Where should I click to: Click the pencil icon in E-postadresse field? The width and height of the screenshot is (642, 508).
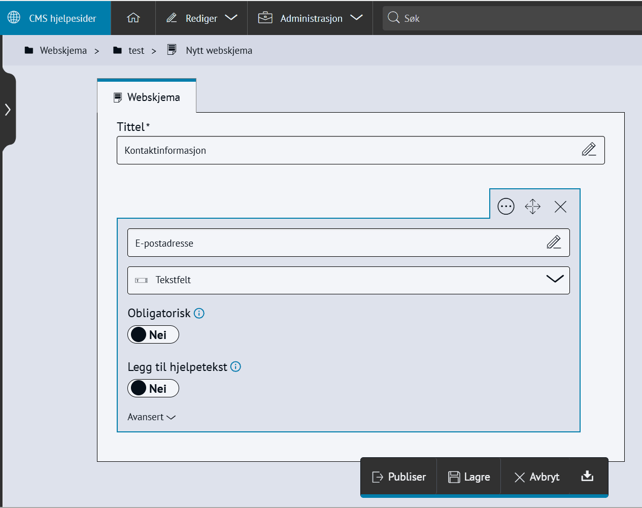[554, 243]
